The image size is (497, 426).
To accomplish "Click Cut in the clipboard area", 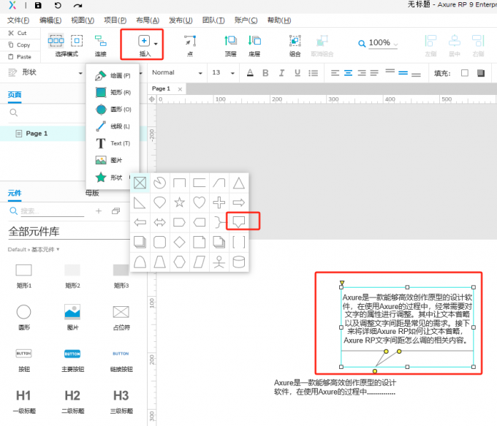I will point(18,33).
